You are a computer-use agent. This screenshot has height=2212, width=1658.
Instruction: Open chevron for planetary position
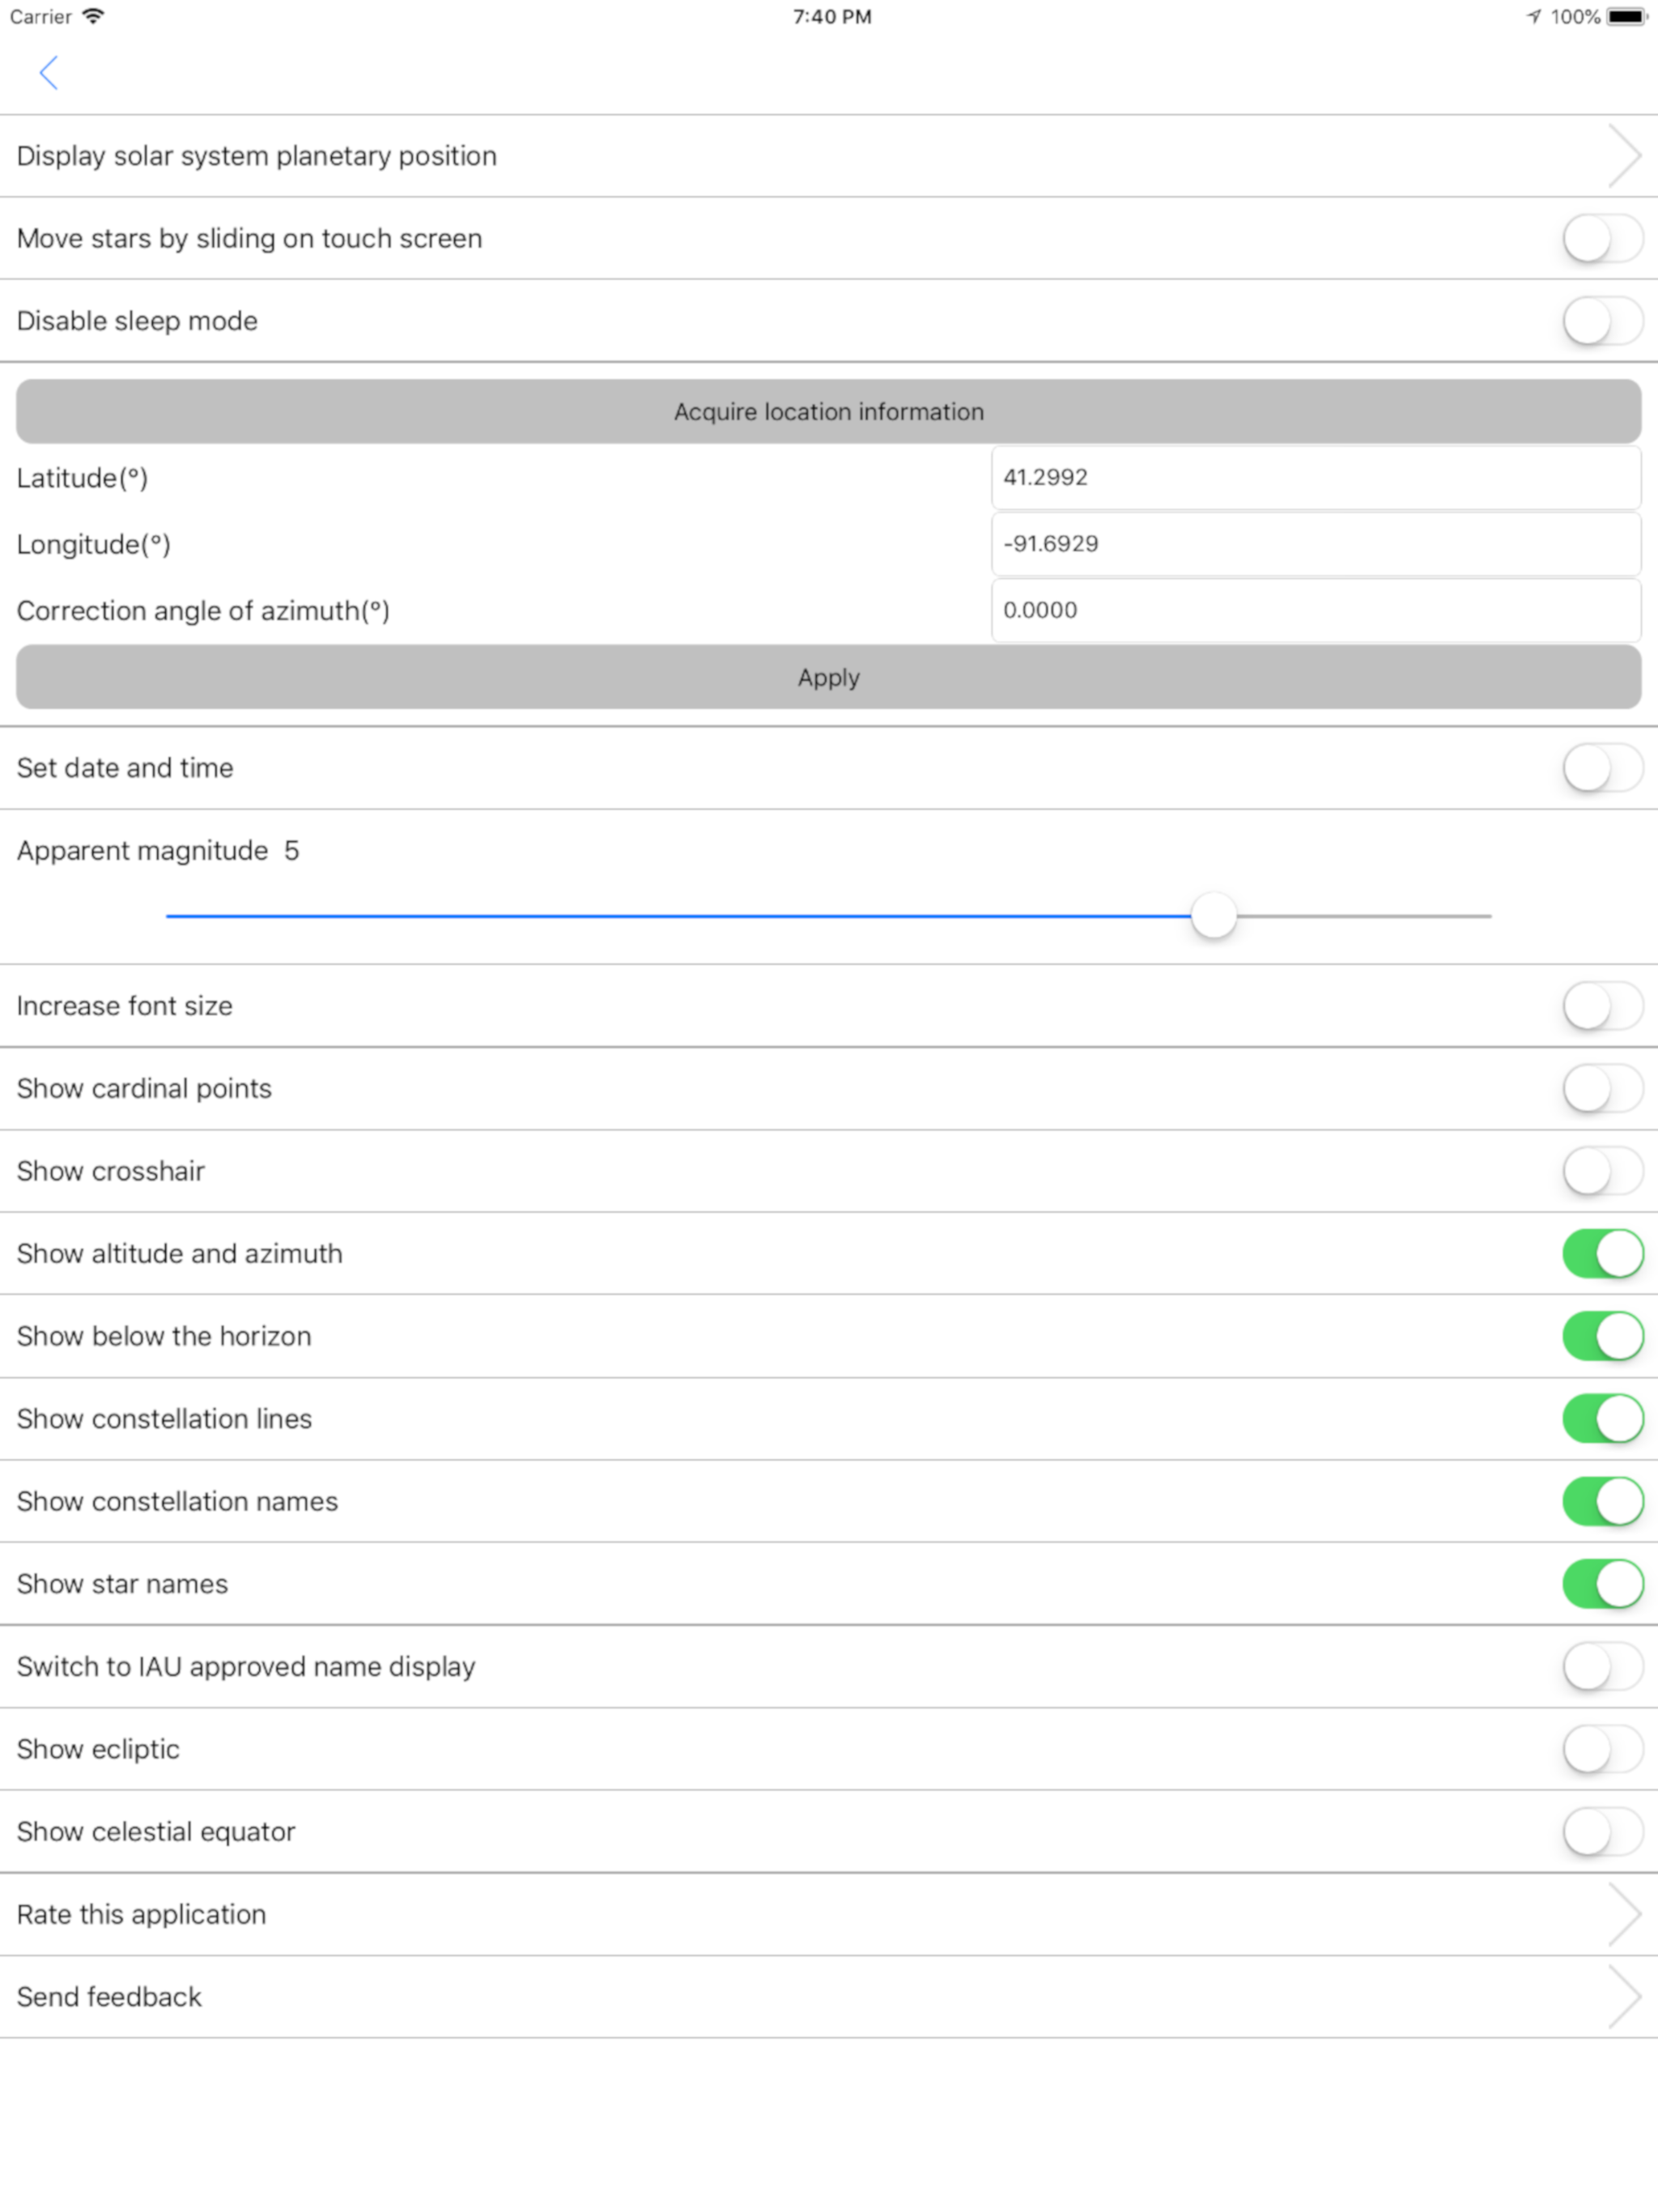tap(1624, 156)
